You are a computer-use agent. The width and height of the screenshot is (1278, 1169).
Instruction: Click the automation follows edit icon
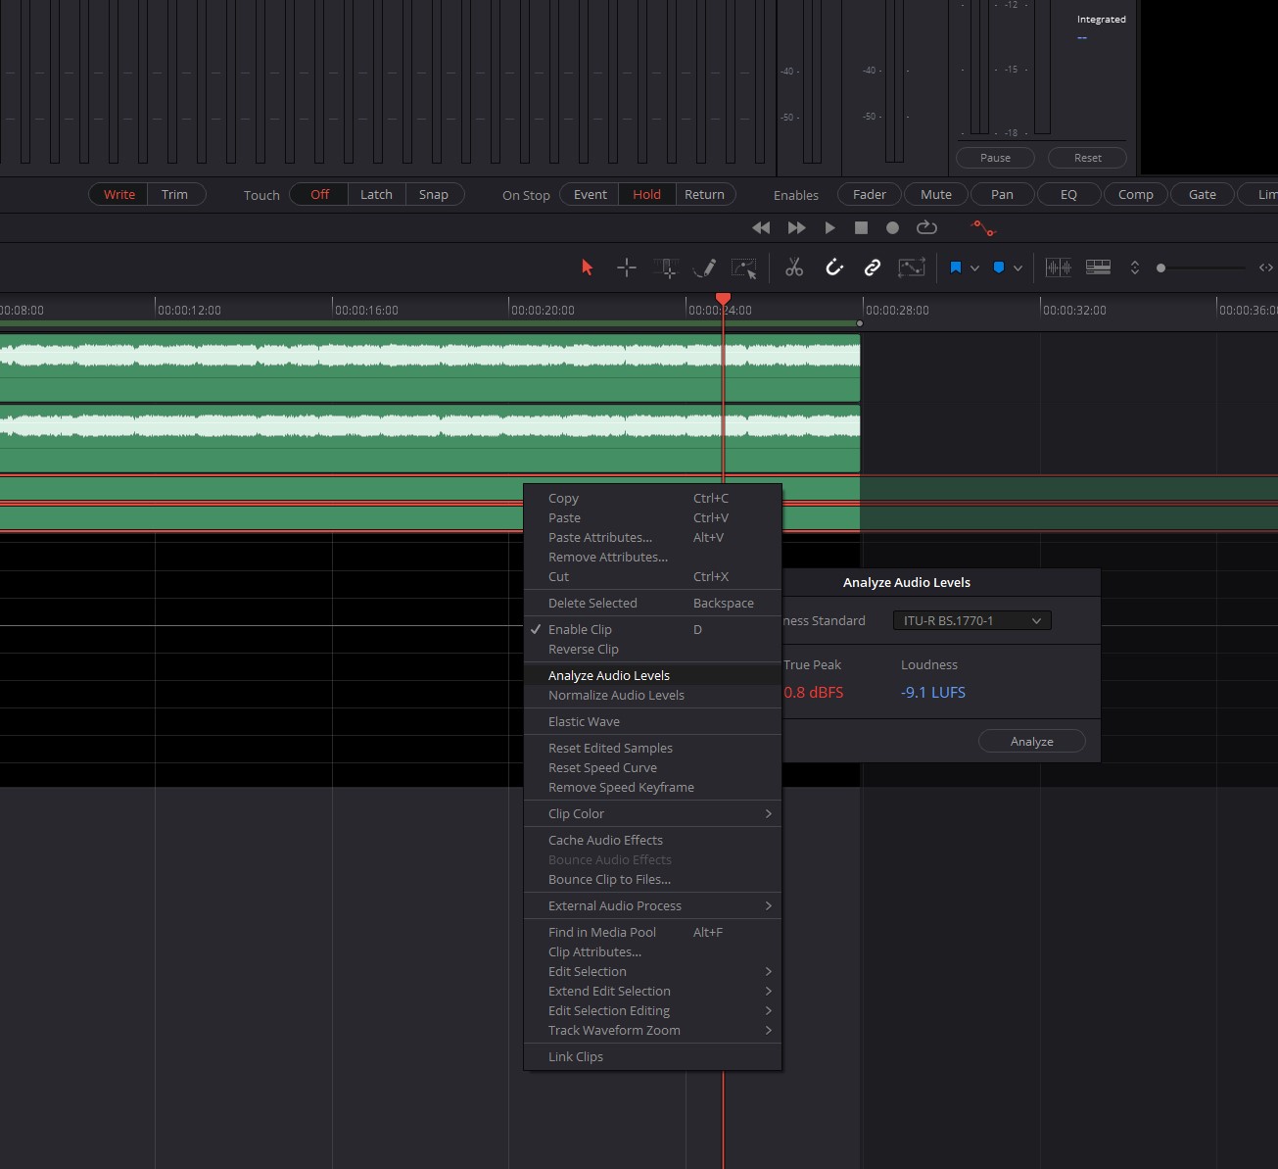[x=912, y=268]
